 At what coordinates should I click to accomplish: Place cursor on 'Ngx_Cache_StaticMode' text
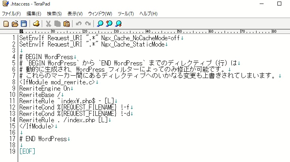tap(133, 45)
